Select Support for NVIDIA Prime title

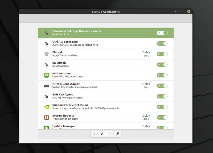[70, 105]
